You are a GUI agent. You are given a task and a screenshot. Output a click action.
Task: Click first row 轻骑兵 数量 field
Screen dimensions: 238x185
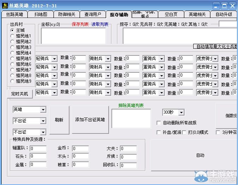[x=79, y=58]
